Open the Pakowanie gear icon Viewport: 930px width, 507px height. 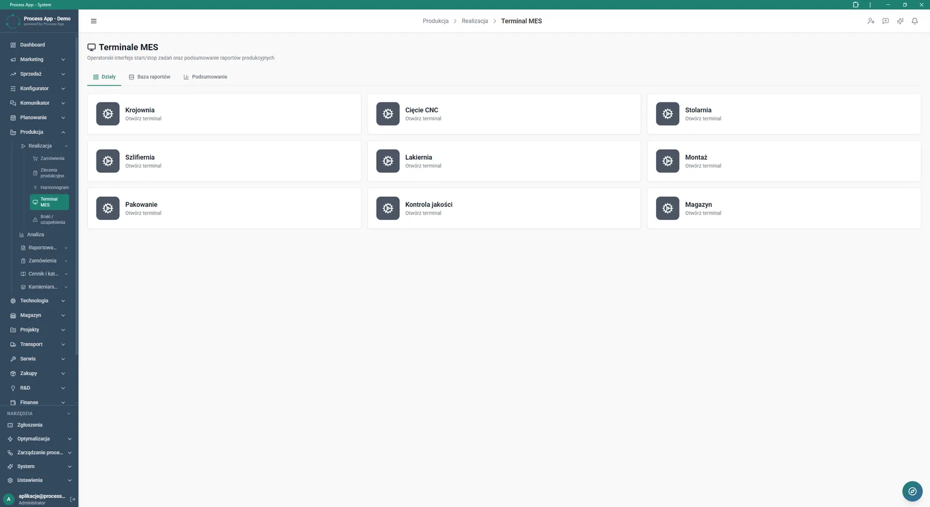108,208
